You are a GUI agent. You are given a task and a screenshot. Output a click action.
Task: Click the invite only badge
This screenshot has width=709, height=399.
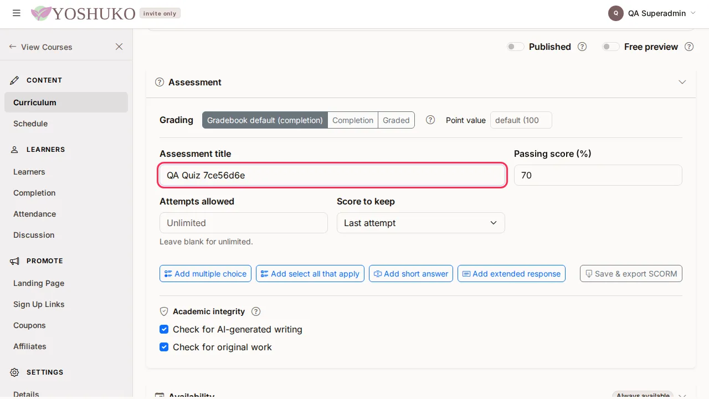160,13
